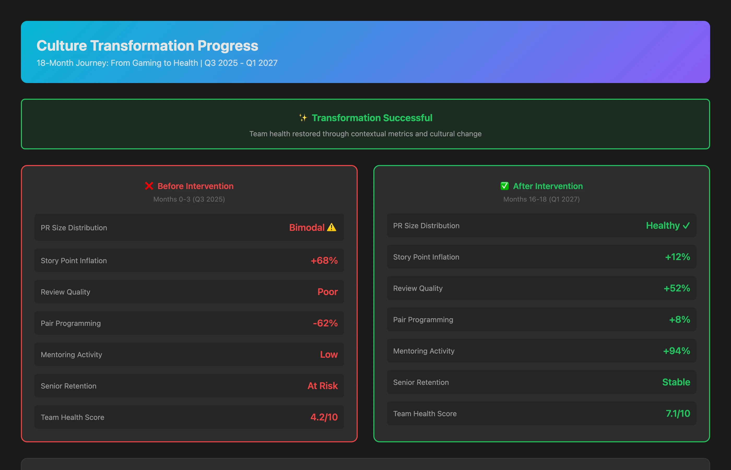Click the Low Mentoring Activity value
This screenshot has height=470, width=731.
329,354
